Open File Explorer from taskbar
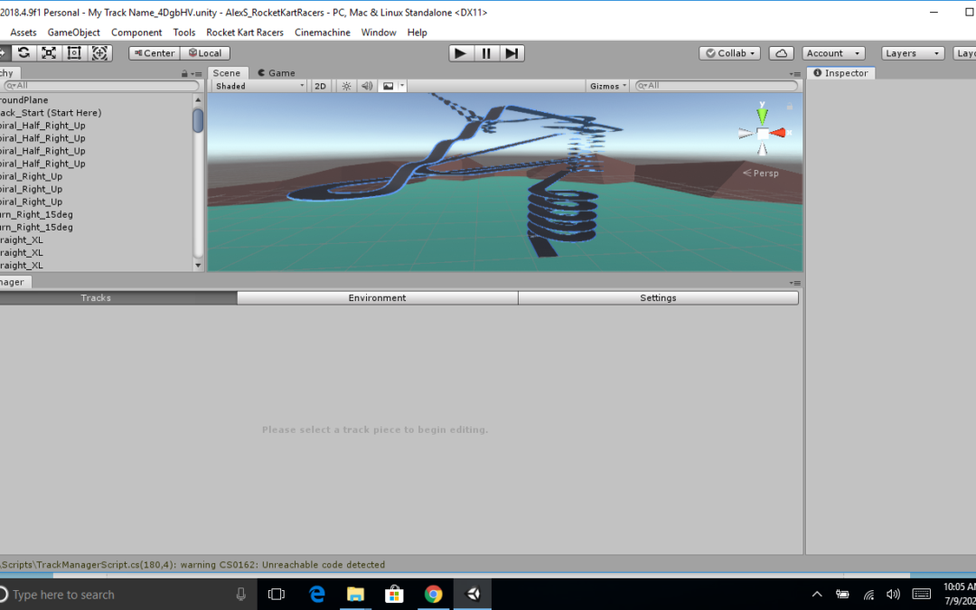Viewport: 976px width, 610px height. tap(355, 595)
